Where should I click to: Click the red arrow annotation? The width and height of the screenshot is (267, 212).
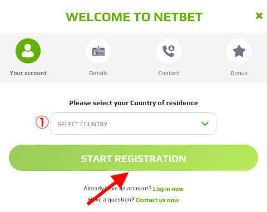point(108,189)
